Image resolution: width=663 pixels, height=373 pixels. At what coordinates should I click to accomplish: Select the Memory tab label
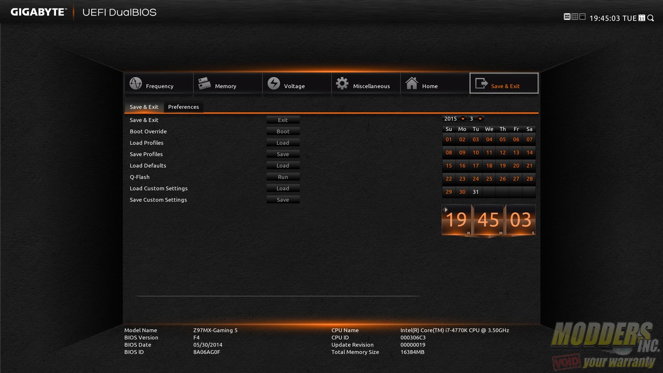[225, 87]
